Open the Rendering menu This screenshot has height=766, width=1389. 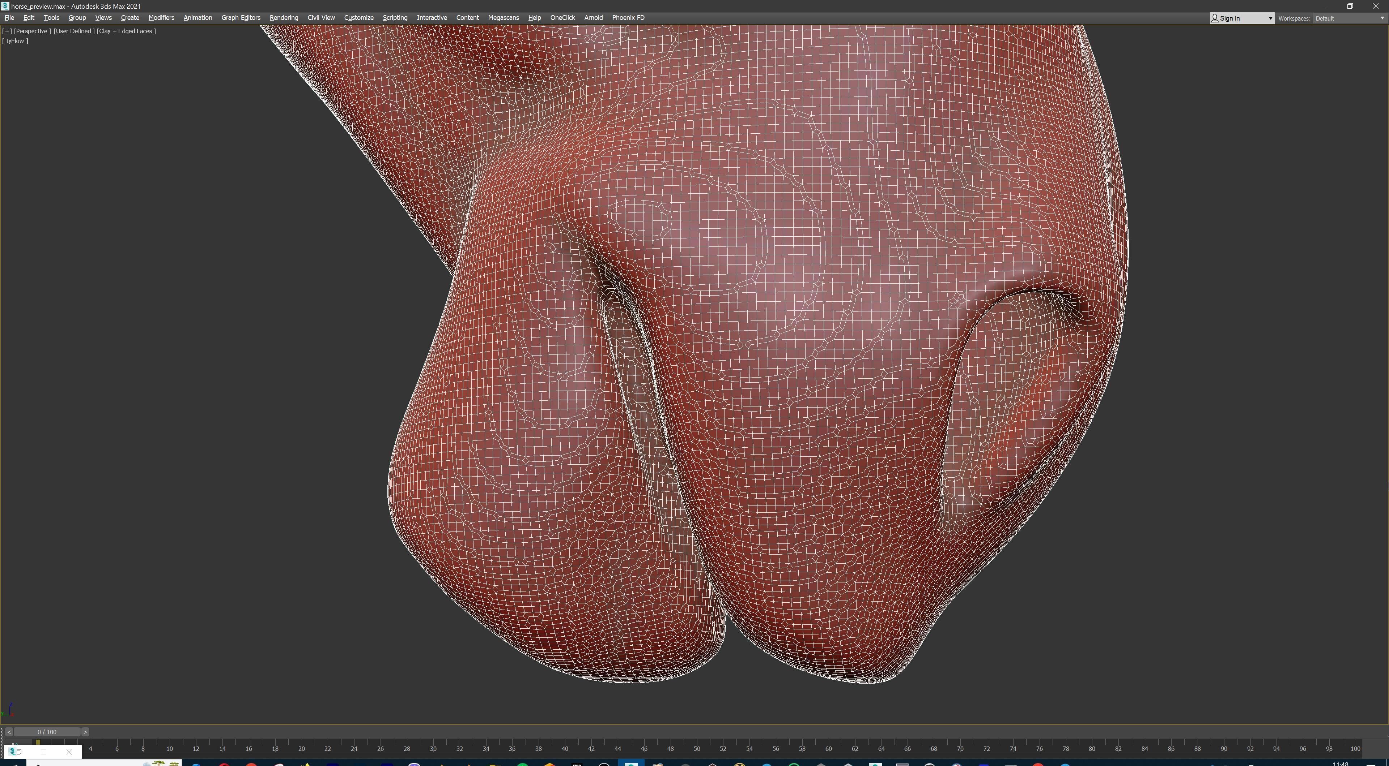pyautogui.click(x=284, y=18)
